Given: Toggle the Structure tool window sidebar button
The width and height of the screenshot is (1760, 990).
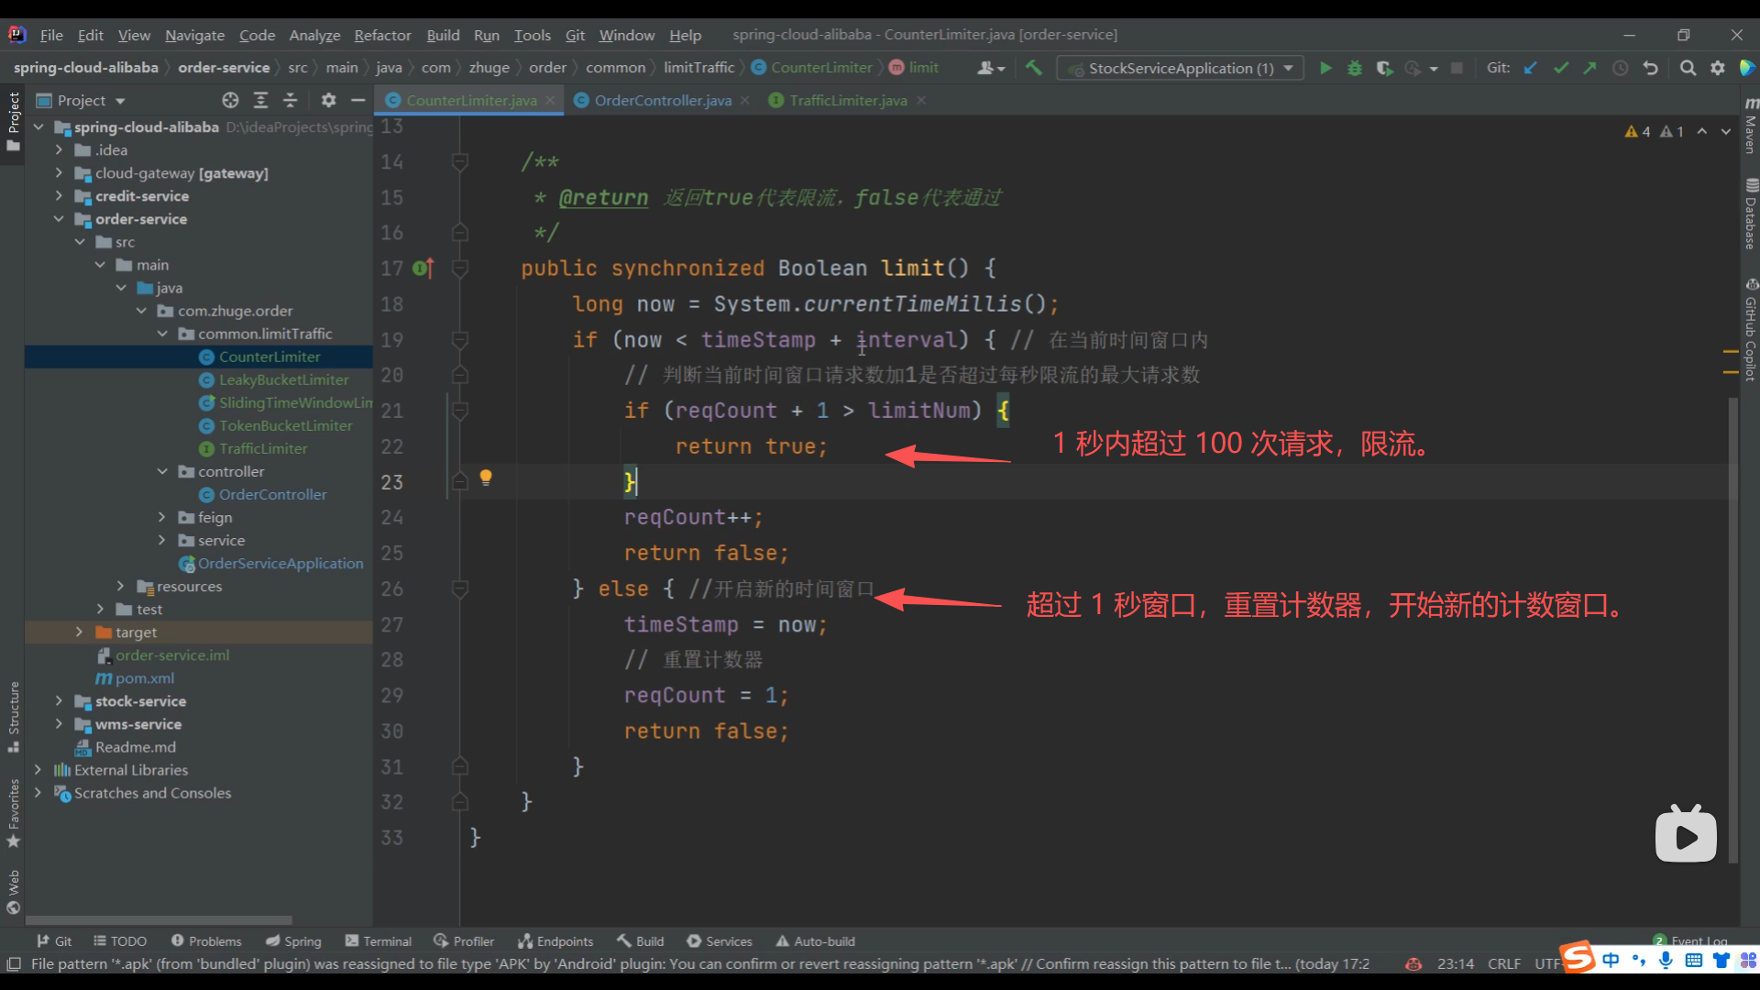Looking at the screenshot, I should point(13,715).
